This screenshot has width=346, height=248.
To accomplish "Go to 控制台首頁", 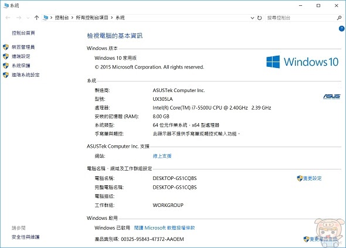I will click(x=23, y=33).
